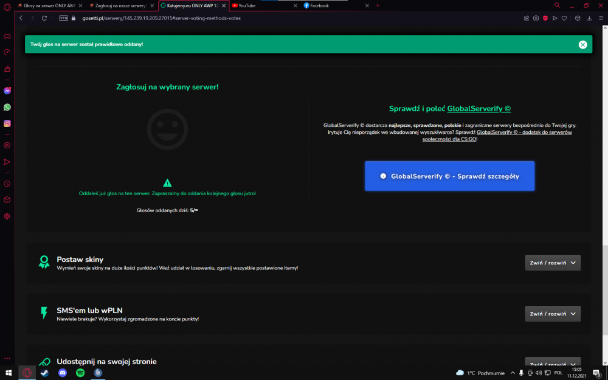This screenshot has width=608, height=380.
Task: Click 'Głosów oddanych dziś: 5/∞' text
Action: pyautogui.click(x=167, y=210)
